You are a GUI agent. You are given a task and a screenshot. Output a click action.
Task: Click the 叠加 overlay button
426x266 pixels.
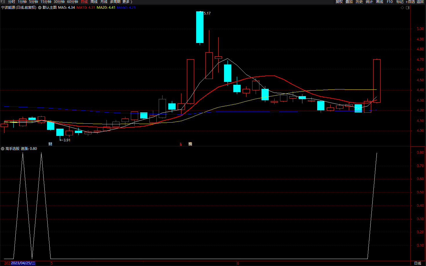[349, 2]
